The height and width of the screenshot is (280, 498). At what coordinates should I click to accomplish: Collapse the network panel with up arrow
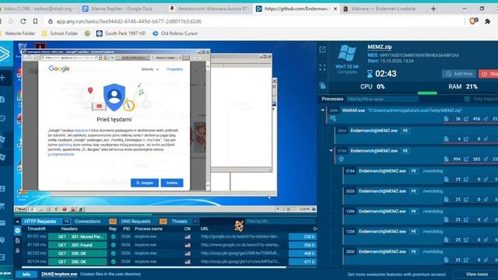click(17, 222)
